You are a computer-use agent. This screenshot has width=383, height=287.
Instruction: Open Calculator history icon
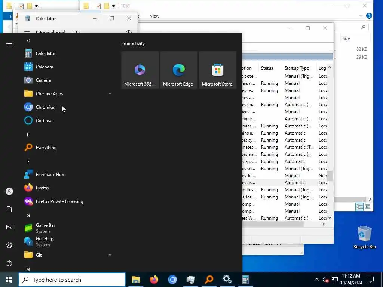[x=129, y=32]
